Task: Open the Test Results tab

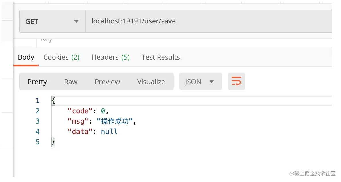Action: [x=161, y=57]
